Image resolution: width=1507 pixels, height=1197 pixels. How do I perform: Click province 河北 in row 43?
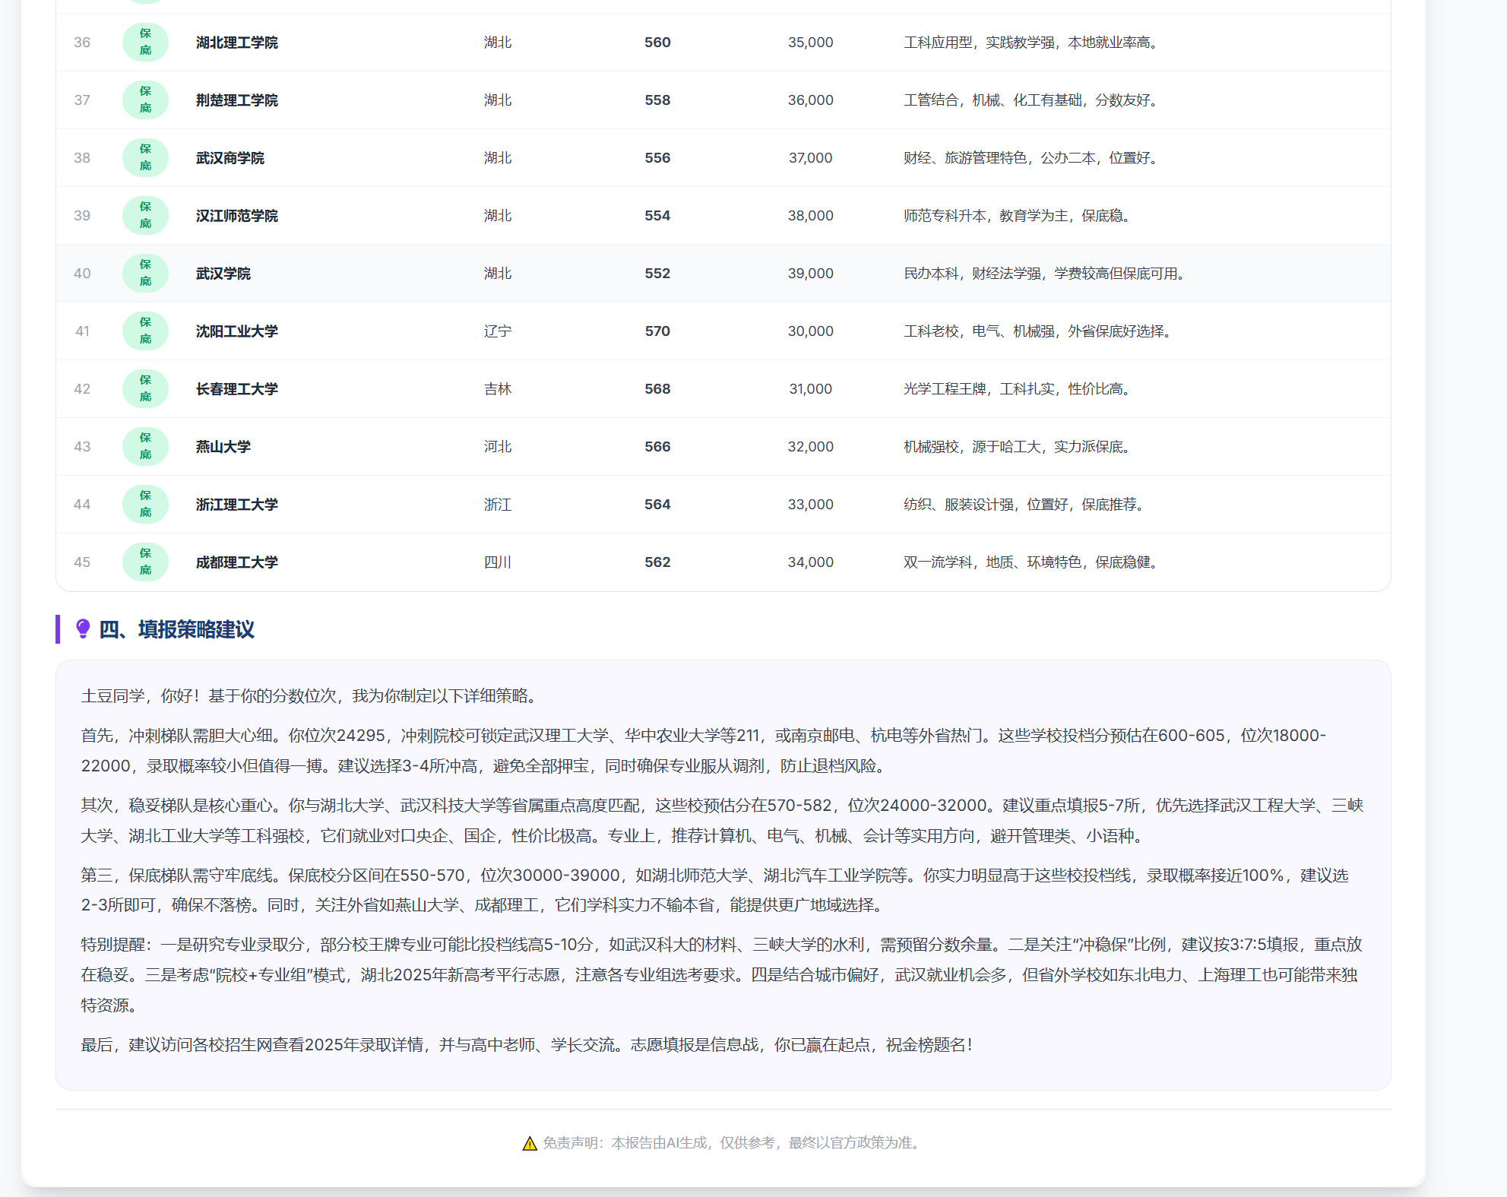pos(498,447)
